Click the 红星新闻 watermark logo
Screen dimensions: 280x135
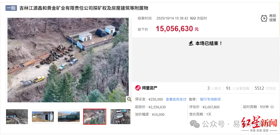coord(259,123)
